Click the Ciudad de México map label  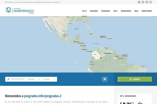(65, 35)
